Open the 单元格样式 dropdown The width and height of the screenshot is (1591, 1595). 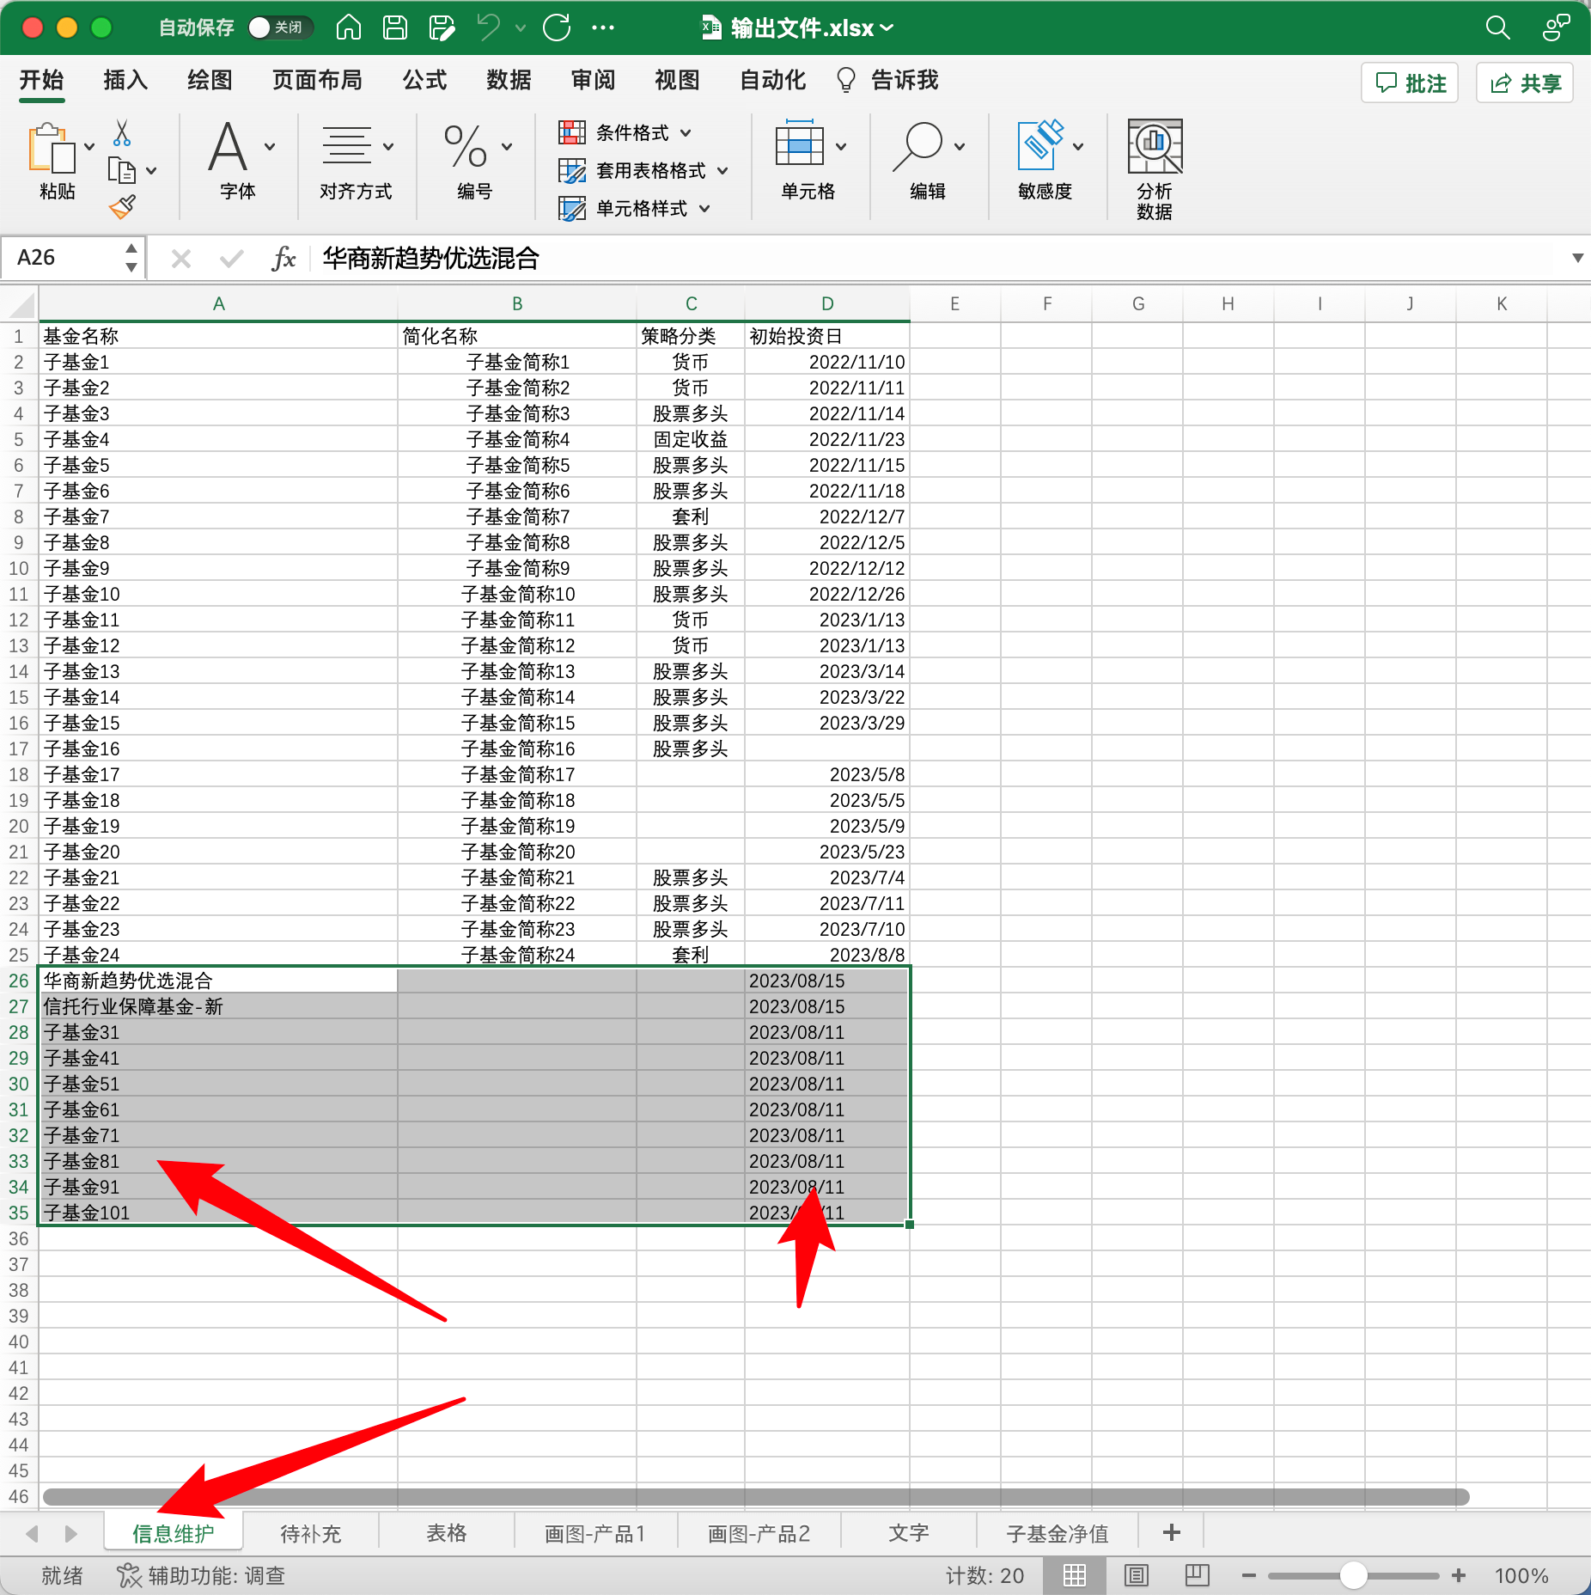635,208
